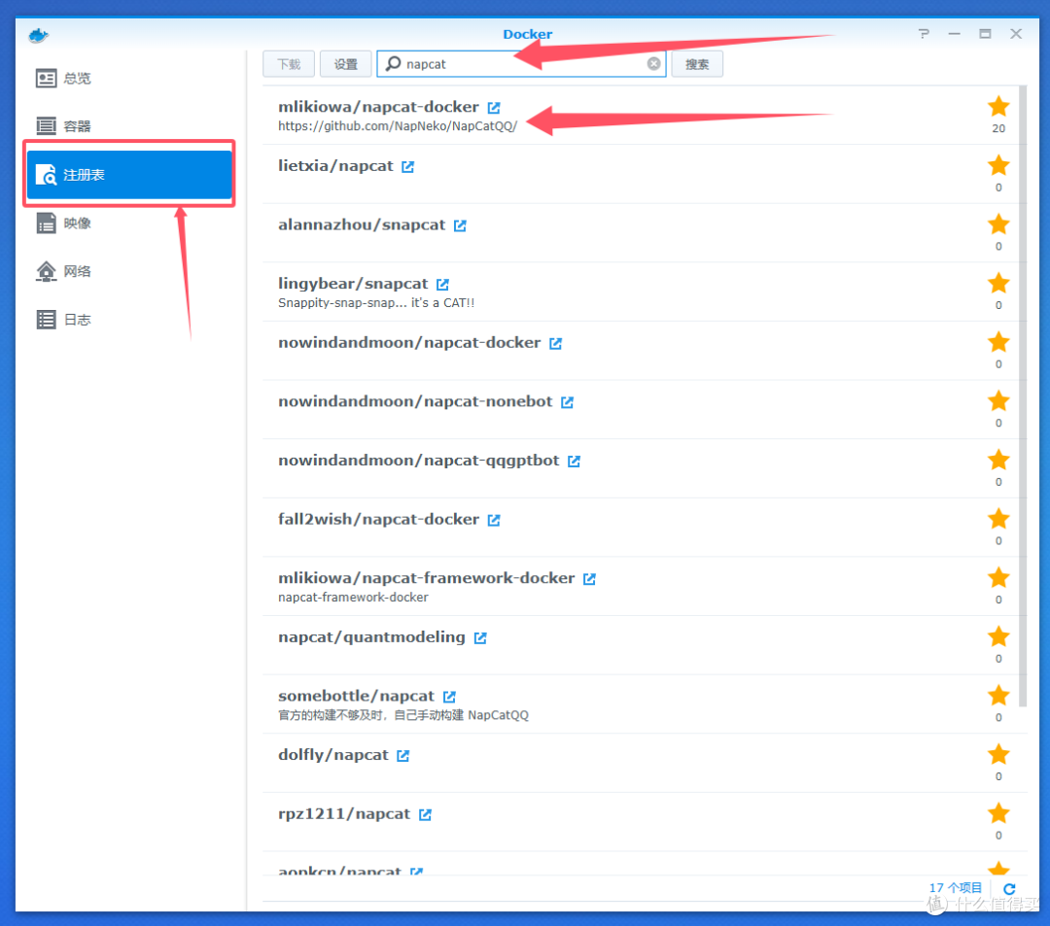This screenshot has height=926, width=1050.
Task: Go to the 映像 image section
Action: click(129, 223)
